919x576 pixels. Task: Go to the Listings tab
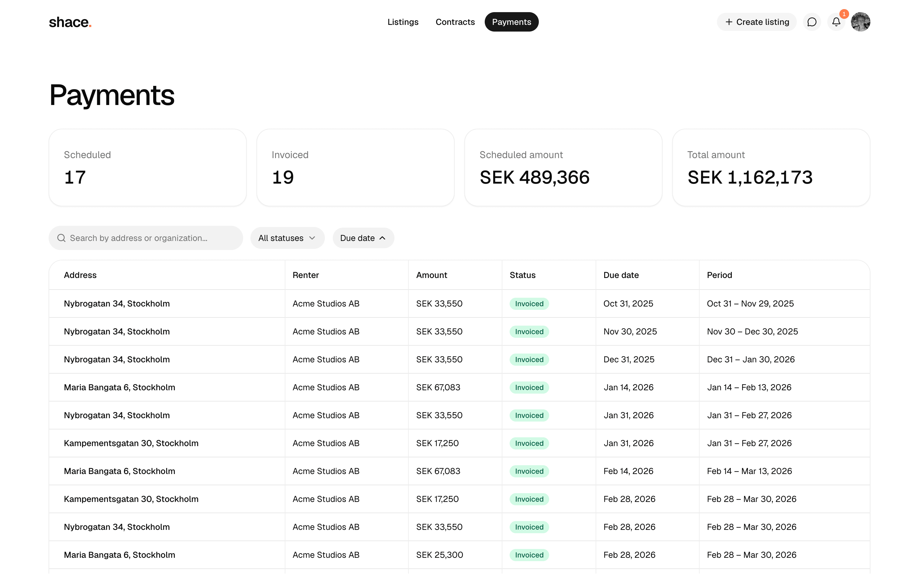(403, 22)
